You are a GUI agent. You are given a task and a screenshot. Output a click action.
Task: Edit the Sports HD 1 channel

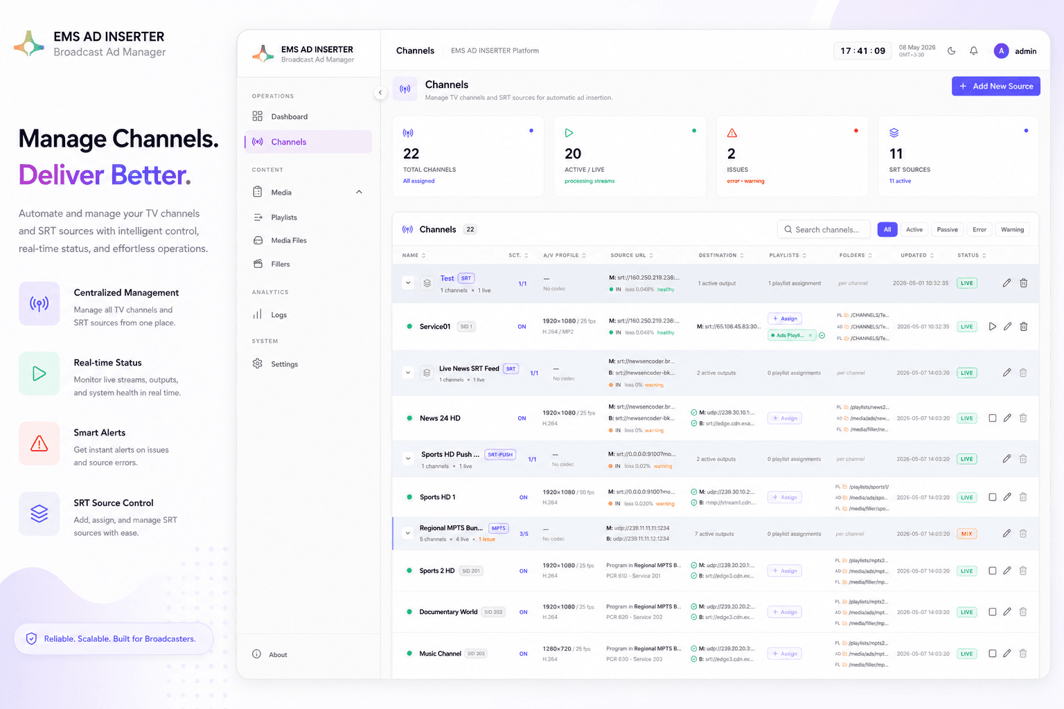tap(1007, 497)
